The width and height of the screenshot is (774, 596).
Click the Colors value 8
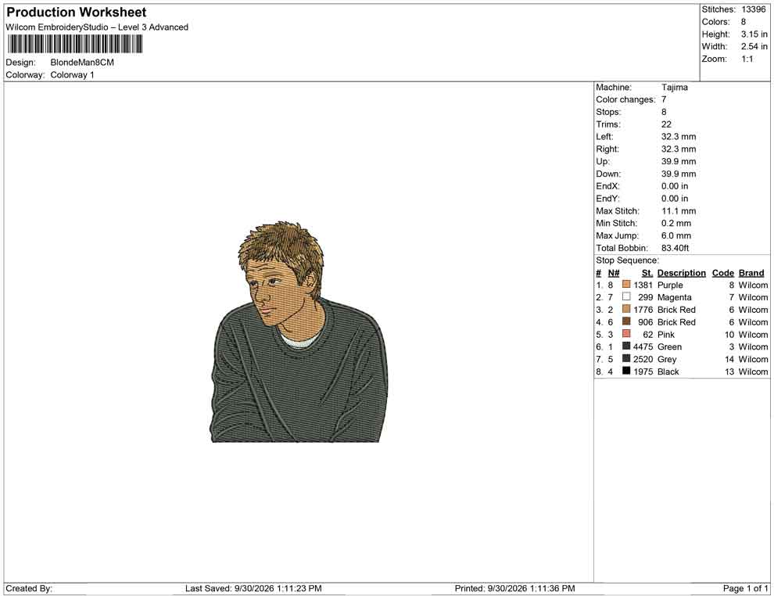pyautogui.click(x=744, y=22)
